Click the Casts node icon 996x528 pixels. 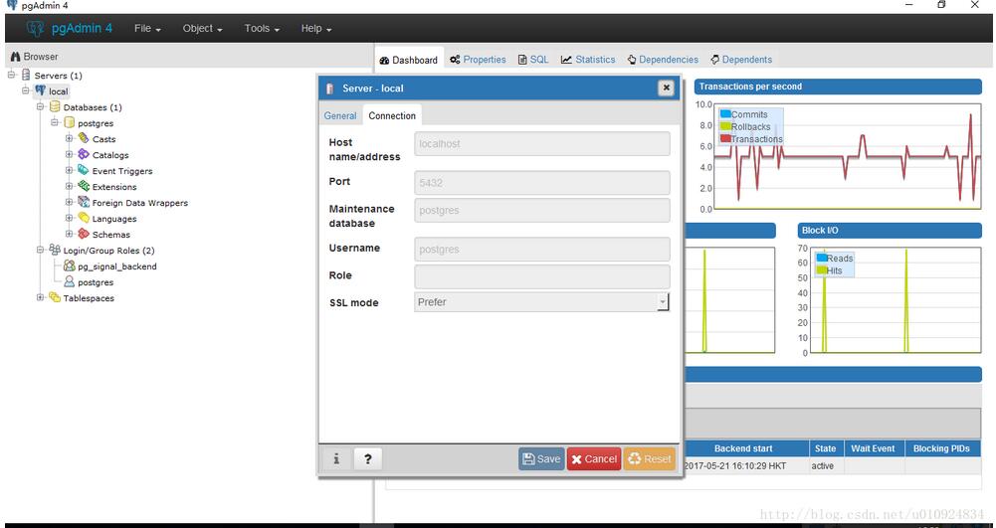pos(84,139)
